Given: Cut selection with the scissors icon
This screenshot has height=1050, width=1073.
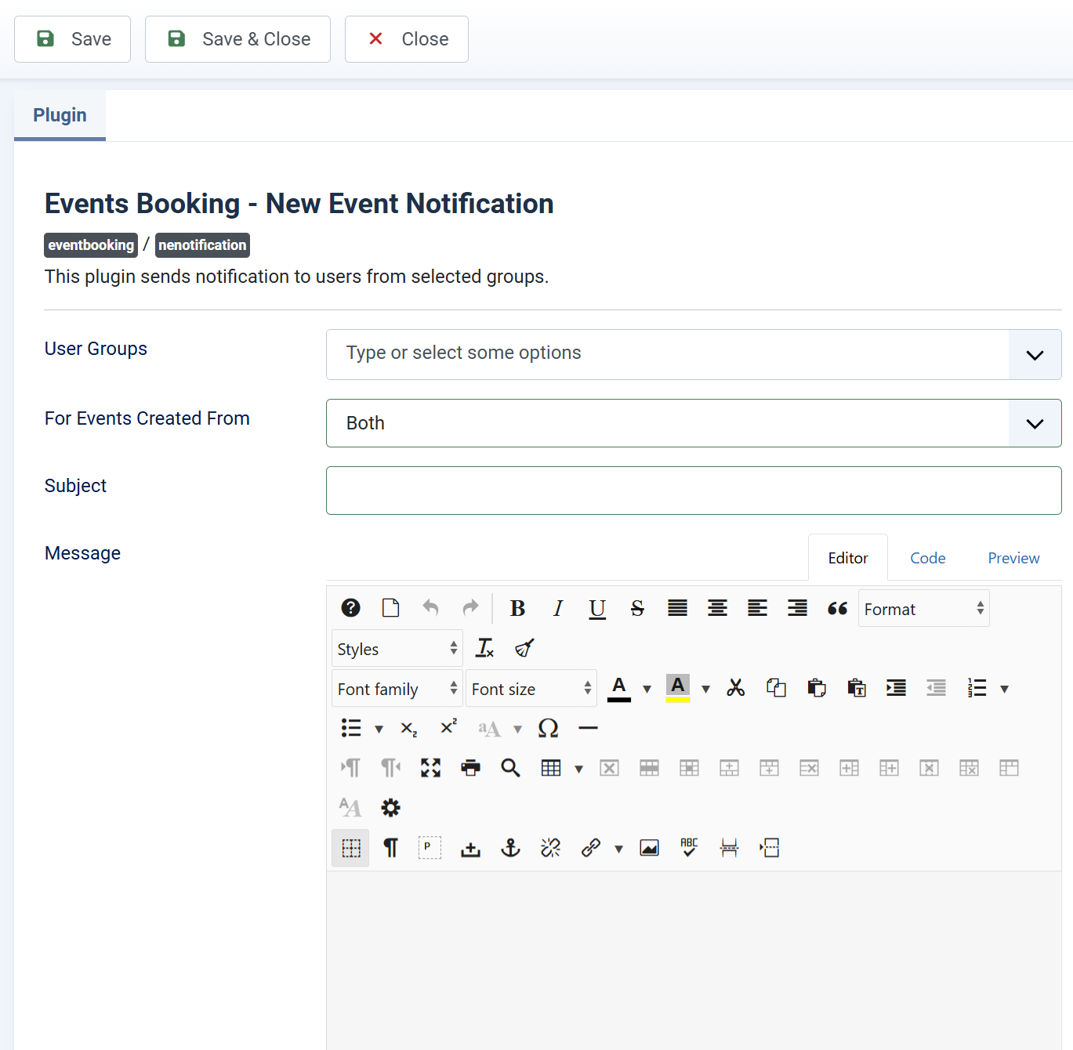Looking at the screenshot, I should click(735, 688).
